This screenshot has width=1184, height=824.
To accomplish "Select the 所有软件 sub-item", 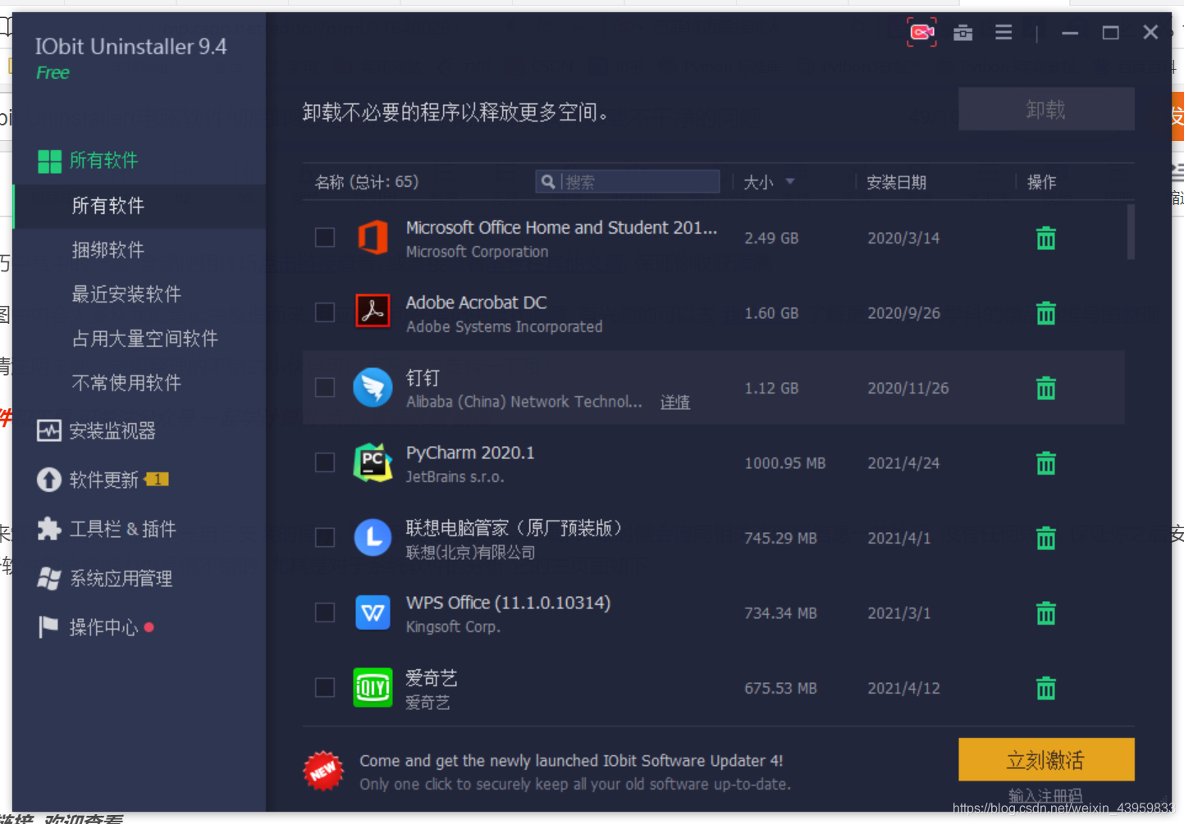I will [139, 206].
